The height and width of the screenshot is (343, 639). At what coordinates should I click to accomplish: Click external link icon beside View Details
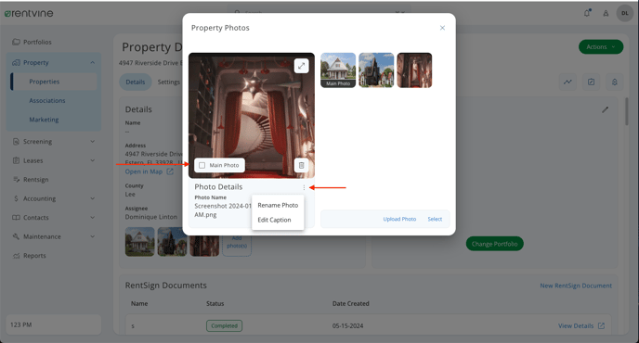602,326
